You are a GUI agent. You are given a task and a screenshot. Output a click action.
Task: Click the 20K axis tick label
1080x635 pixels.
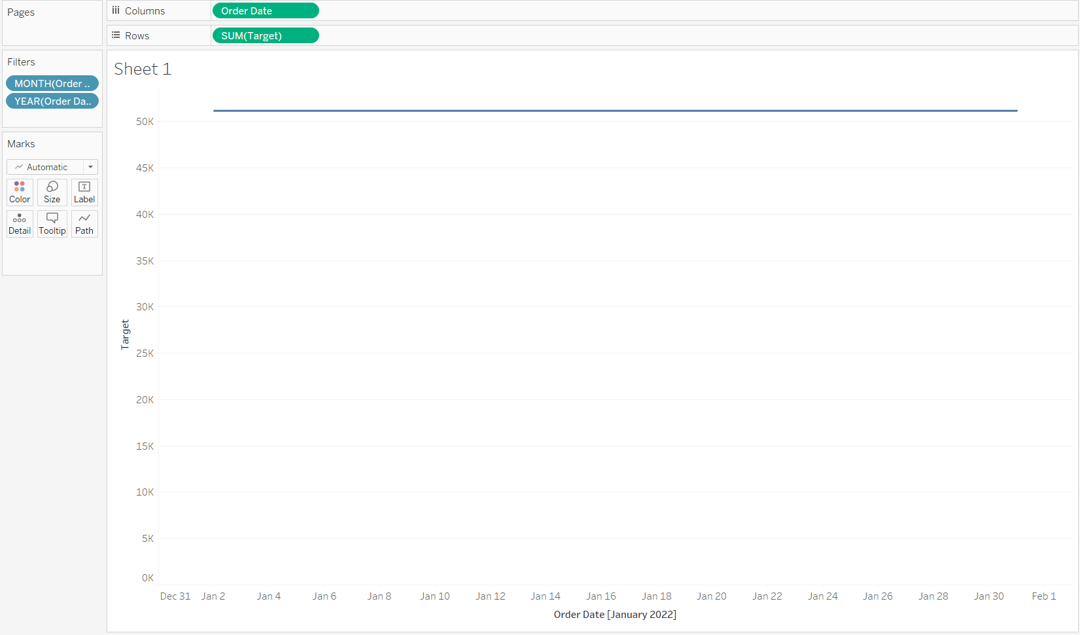(x=145, y=399)
